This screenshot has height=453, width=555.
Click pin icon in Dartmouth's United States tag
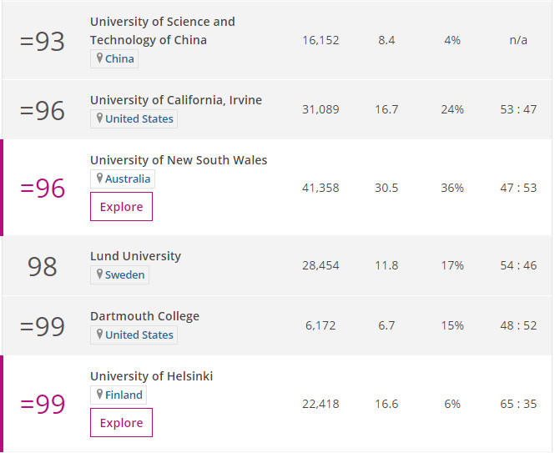99,335
